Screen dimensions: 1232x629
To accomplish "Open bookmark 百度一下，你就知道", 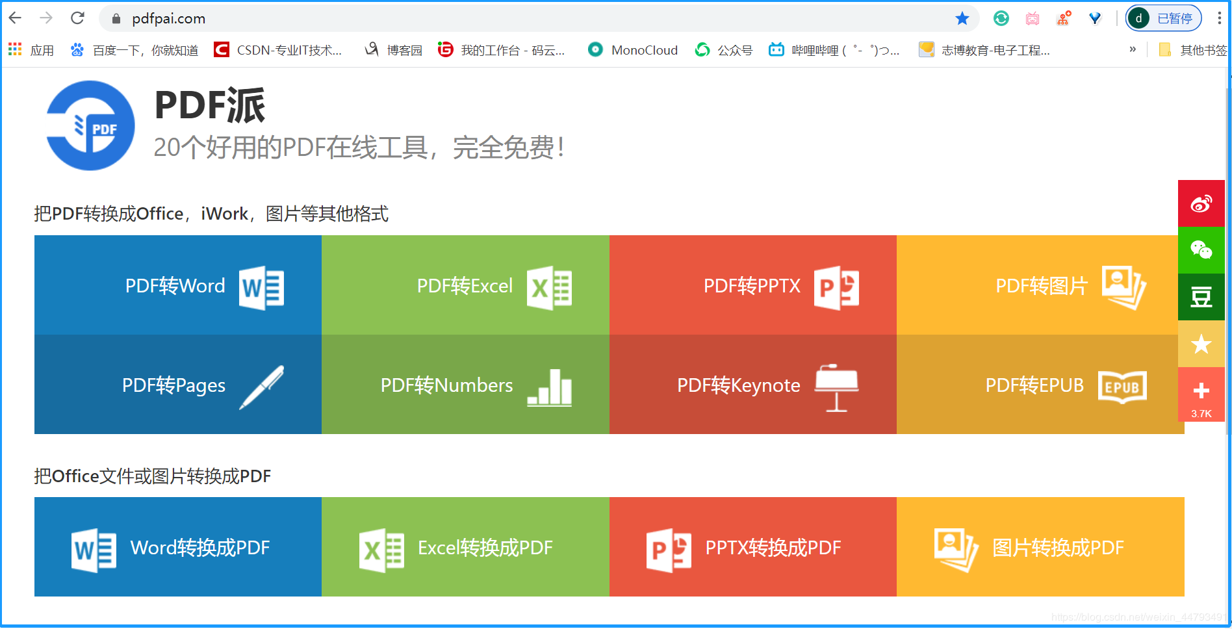I will 135,50.
